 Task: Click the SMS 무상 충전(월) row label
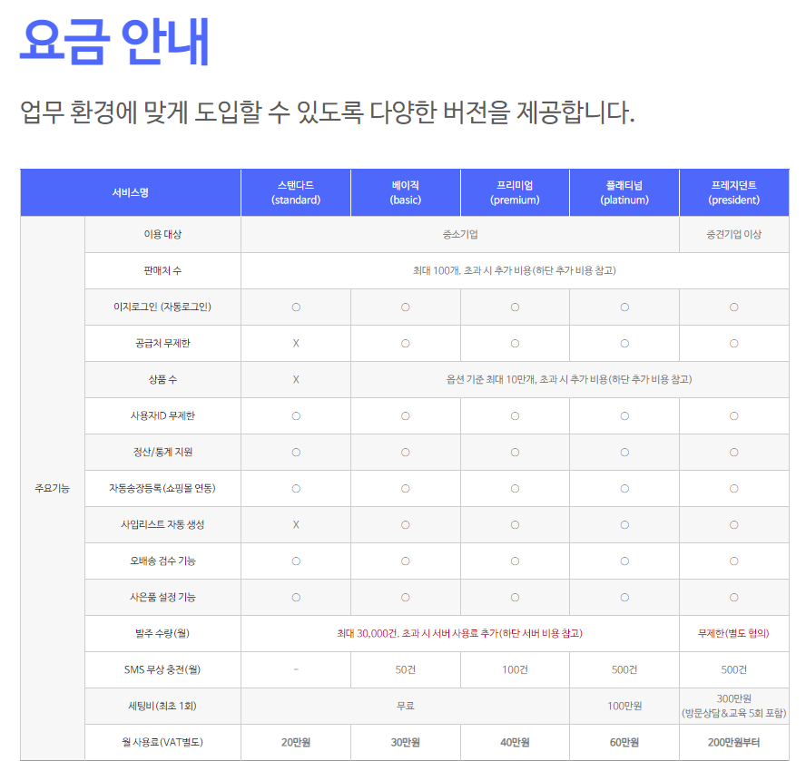pyautogui.click(x=162, y=669)
